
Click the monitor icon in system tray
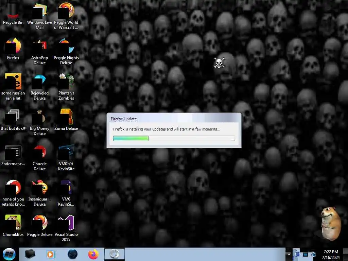(306, 255)
